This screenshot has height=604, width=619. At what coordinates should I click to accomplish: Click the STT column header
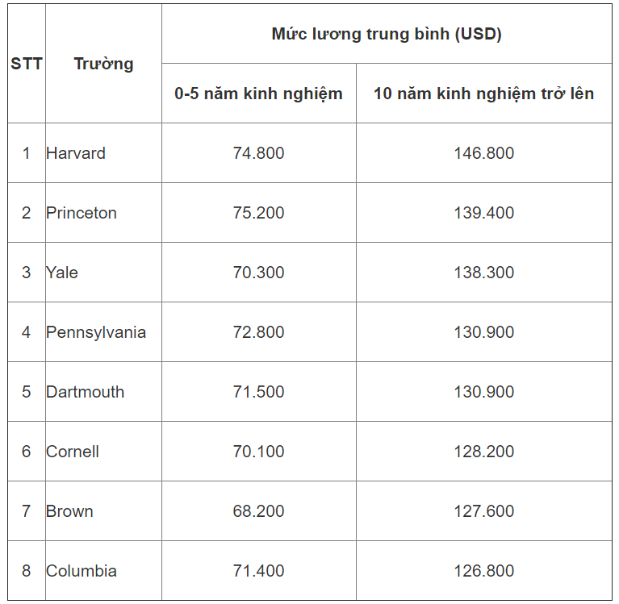[27, 64]
